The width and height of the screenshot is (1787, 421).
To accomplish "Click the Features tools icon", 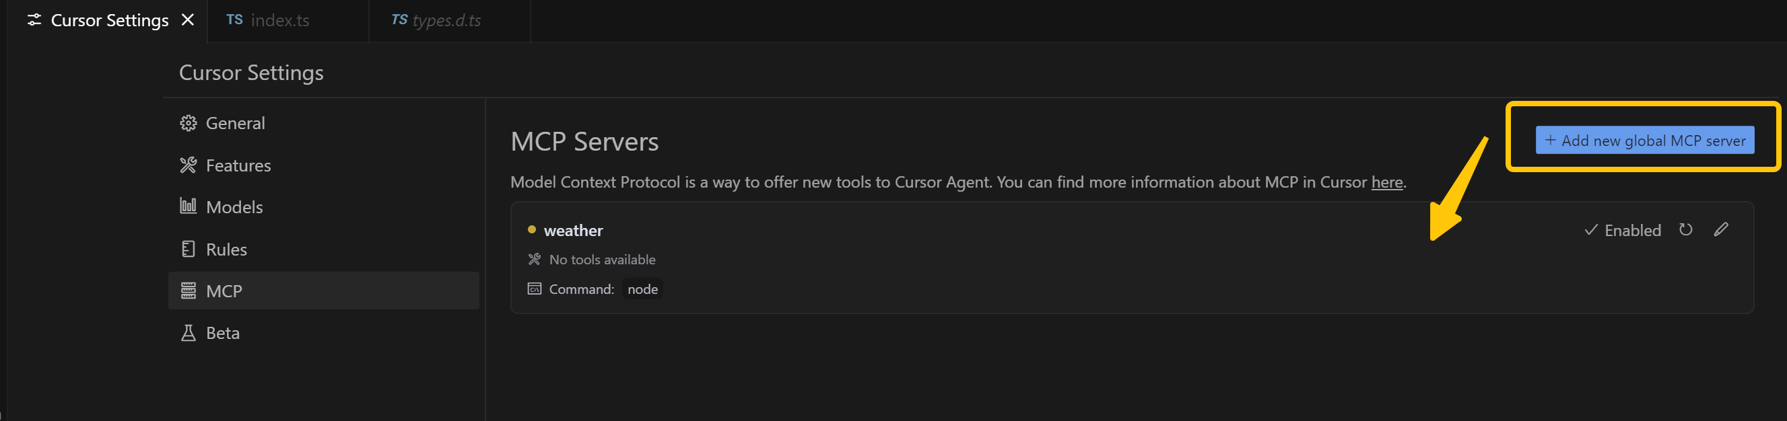I will 188,165.
